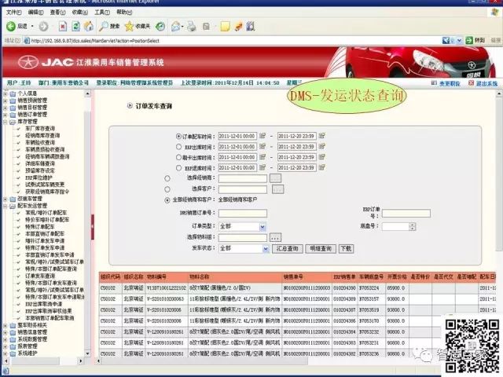Open the 查看 menu
503x377 pixels.
pyautogui.click(x=57, y=13)
